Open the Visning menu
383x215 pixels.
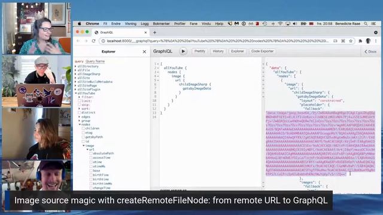(130, 24)
